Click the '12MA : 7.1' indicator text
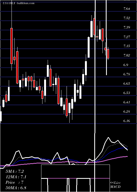The height and width of the screenshot is (192, 137). click(16, 177)
